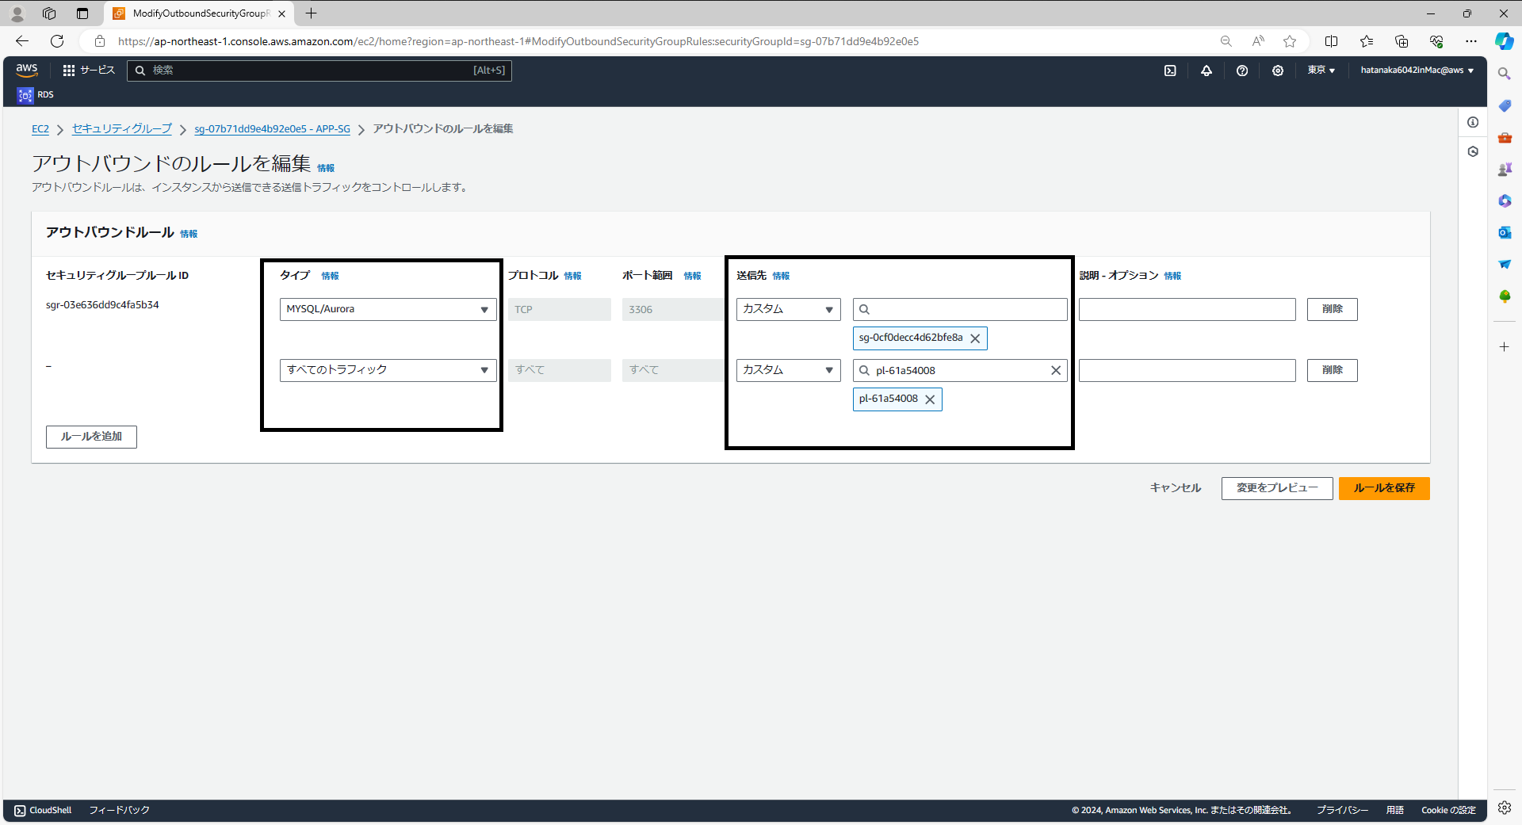Open Edge sidebar search icon

1505,74
